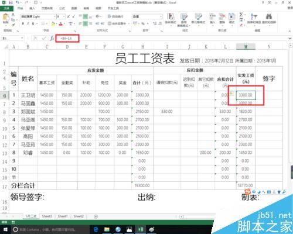This screenshot has width=293, height=234.
Task: Click the Excel icon in the taskbar
Action: click(141, 229)
